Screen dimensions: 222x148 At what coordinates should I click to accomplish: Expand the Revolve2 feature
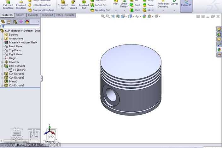coord(2,62)
